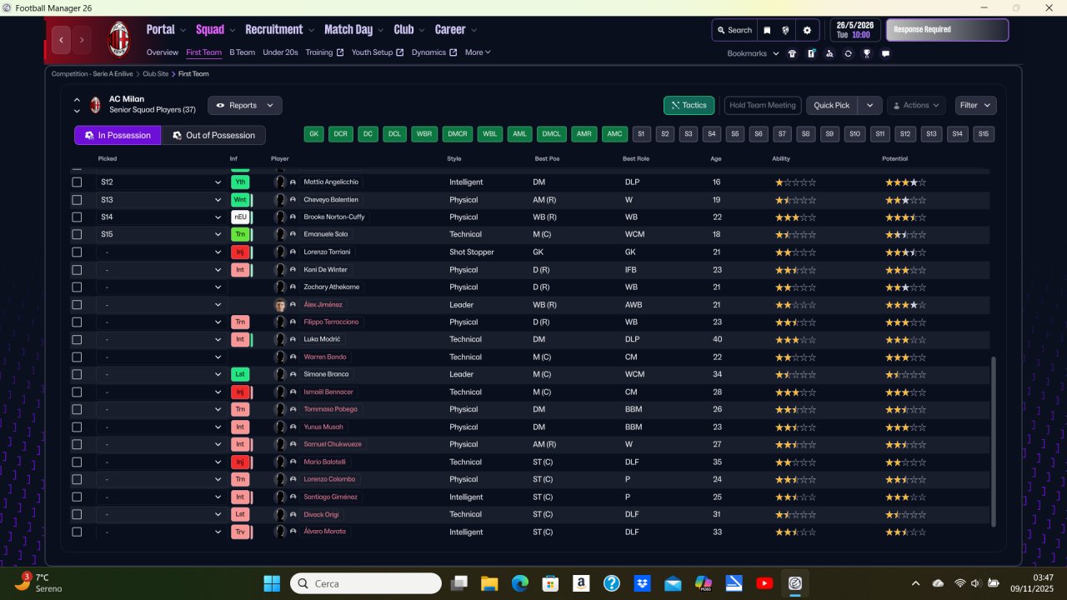Go forward with the right navigation arrow
Image resolution: width=1067 pixels, height=600 pixels.
click(x=82, y=39)
